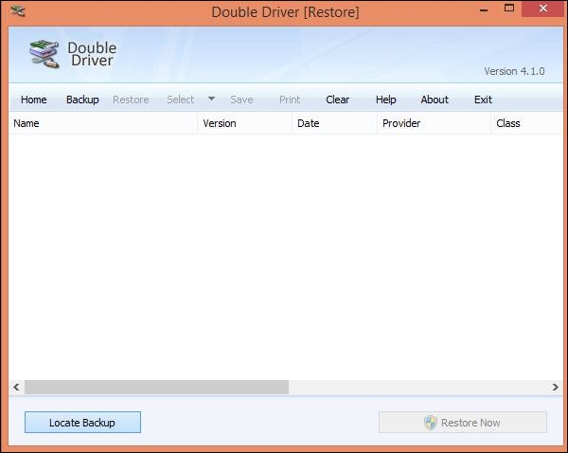The width and height of the screenshot is (568, 453).
Task: Click the Print toolbar item
Action: coord(290,100)
